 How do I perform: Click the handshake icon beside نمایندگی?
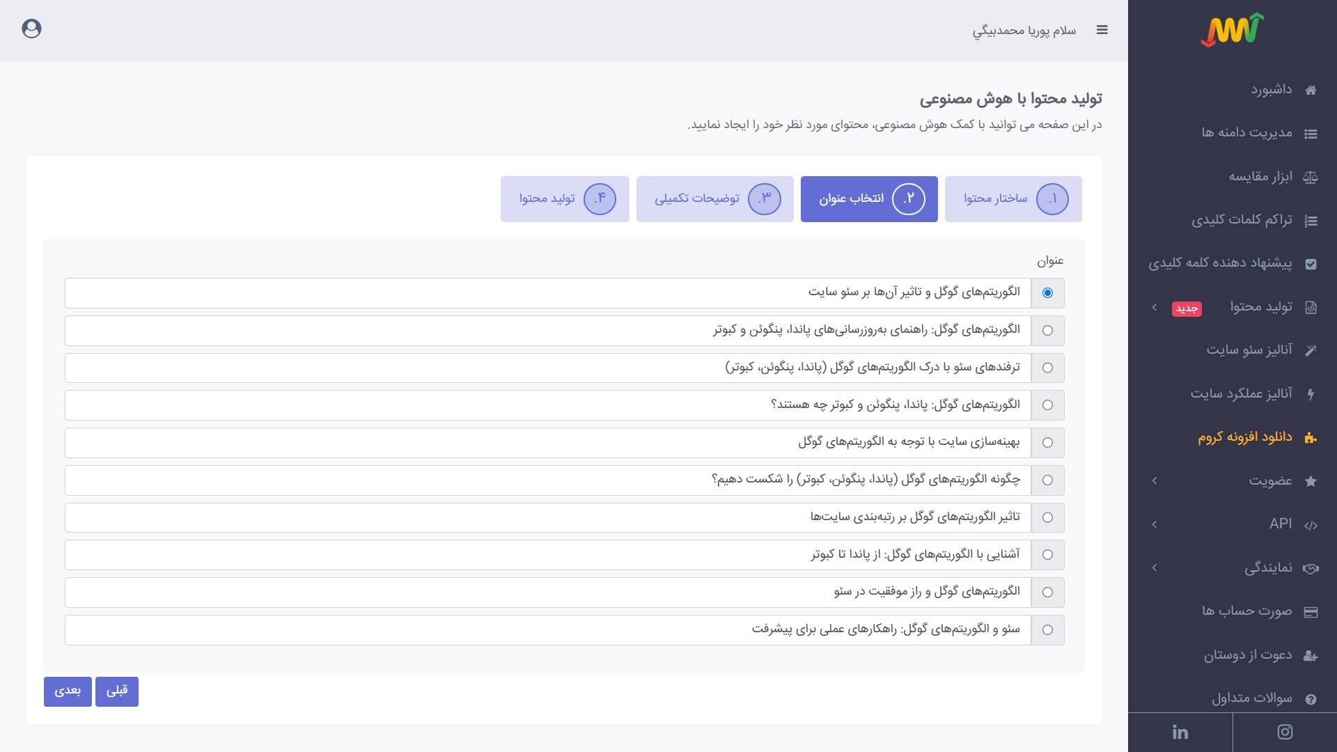pos(1311,568)
